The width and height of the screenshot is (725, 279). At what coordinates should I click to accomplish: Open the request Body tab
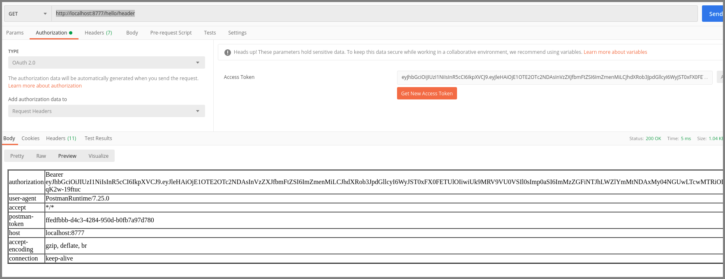tap(132, 33)
